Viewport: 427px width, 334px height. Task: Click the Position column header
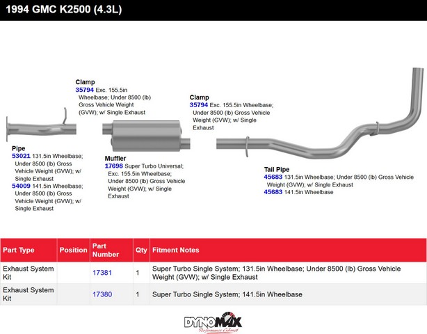(73, 250)
